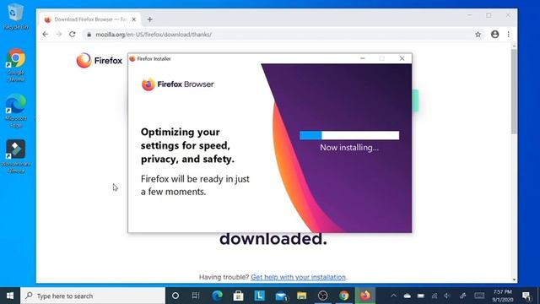Click Get help with your installation link
Image resolution: width=540 pixels, height=304 pixels.
(x=298, y=277)
